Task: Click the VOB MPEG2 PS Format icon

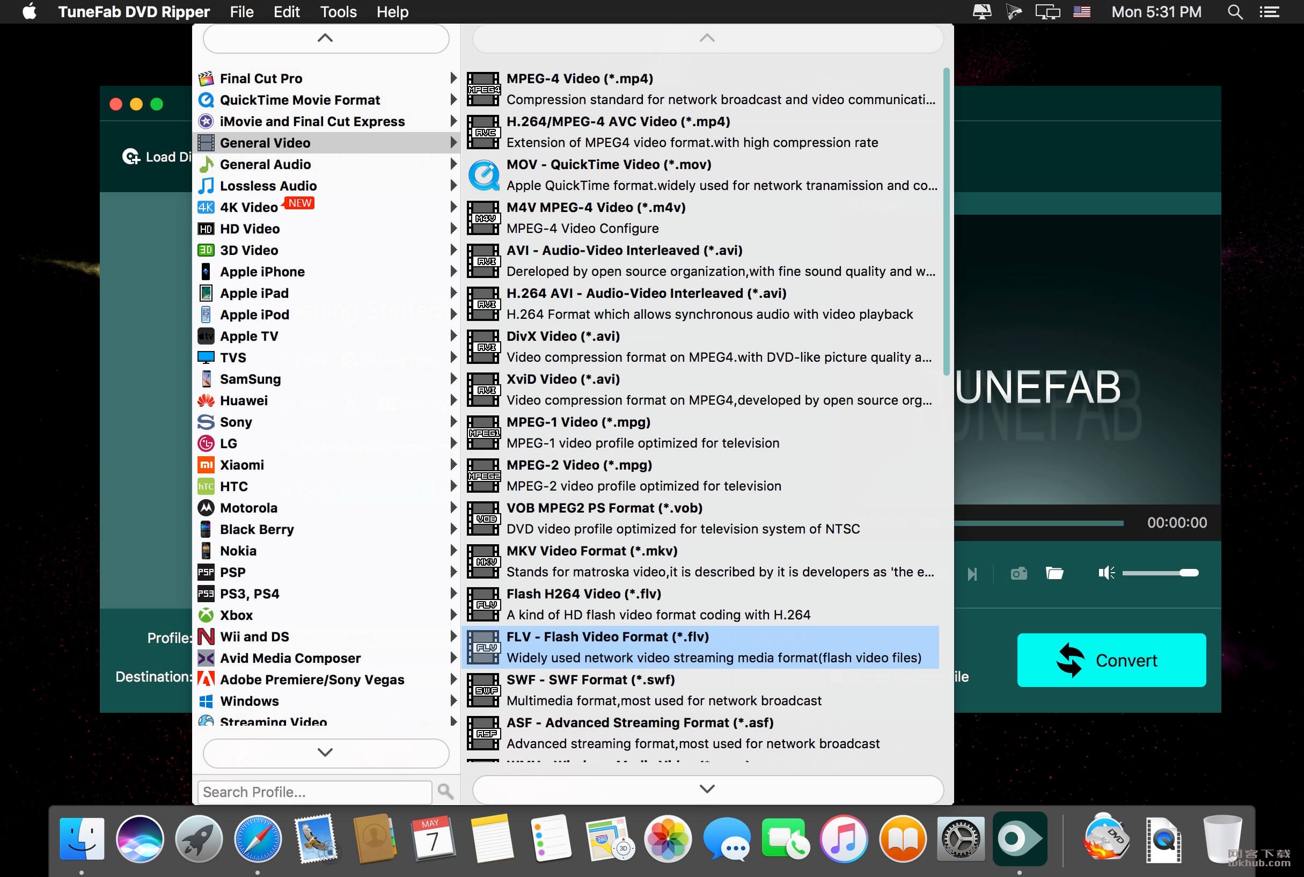Action: coord(483,518)
